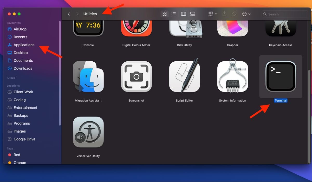312x182 pixels.
Task: Select the Screenshot app icon
Action: 136,77
